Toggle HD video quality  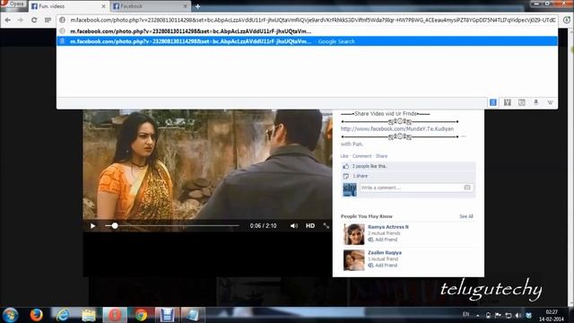310,226
